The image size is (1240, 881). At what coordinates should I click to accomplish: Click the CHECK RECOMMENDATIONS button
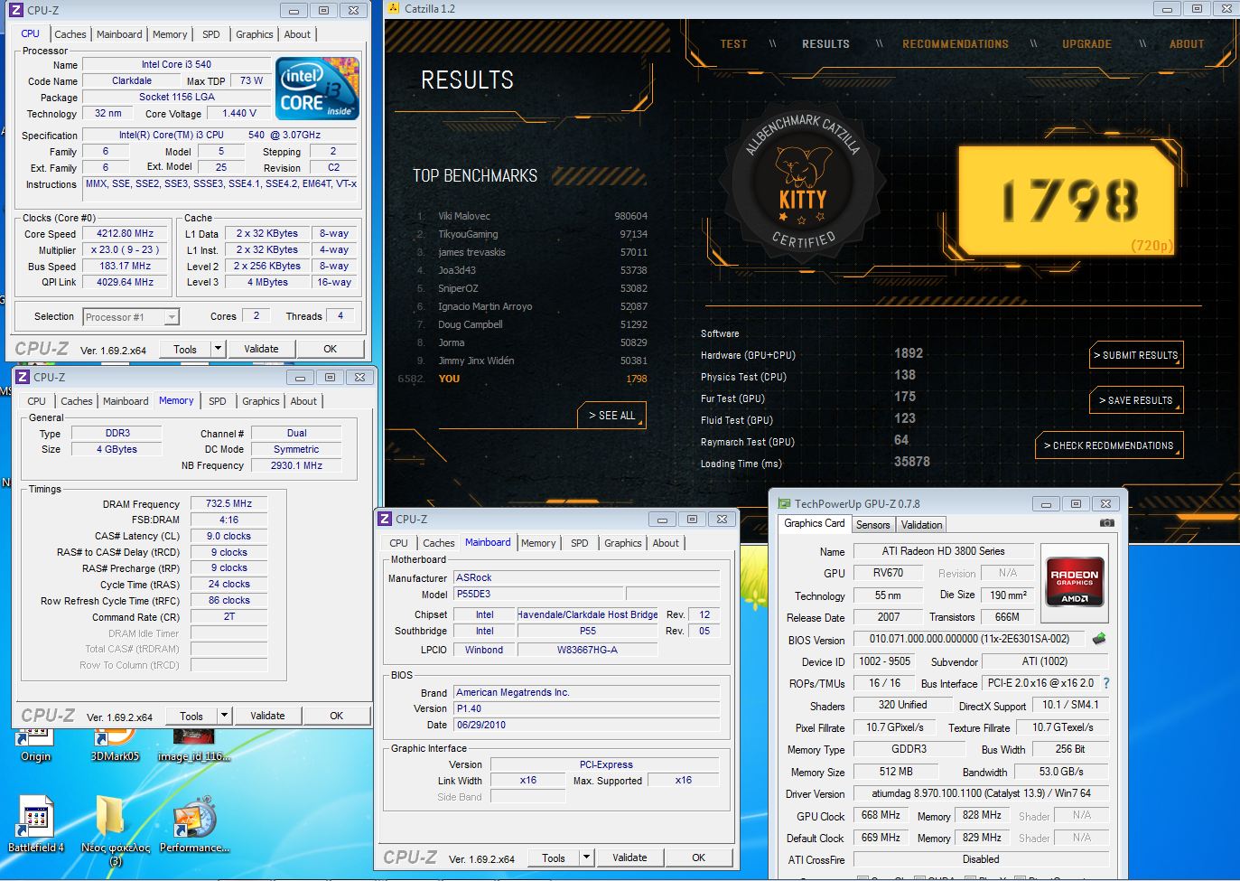point(1109,445)
